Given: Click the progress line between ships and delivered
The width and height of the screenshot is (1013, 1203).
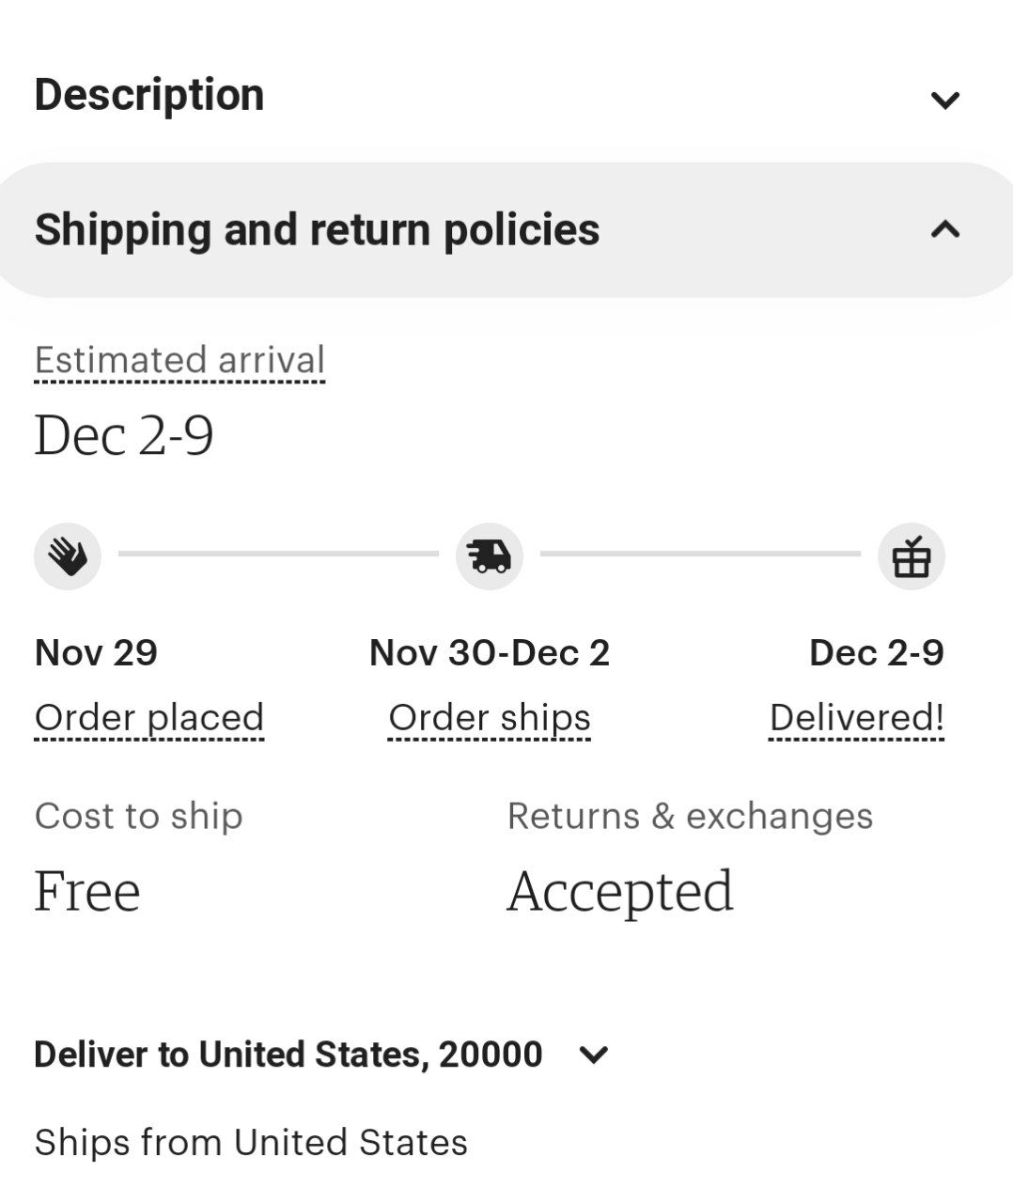Looking at the screenshot, I should click(700, 555).
